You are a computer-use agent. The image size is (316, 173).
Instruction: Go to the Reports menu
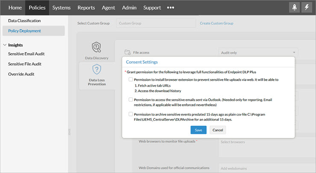click(86, 8)
